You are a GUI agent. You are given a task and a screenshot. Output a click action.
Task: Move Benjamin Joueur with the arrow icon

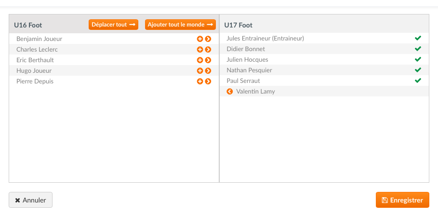208,39
